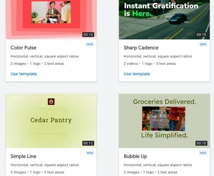
Task: Click the NEW badge on Bubble Up
Action: pos(203,153)
